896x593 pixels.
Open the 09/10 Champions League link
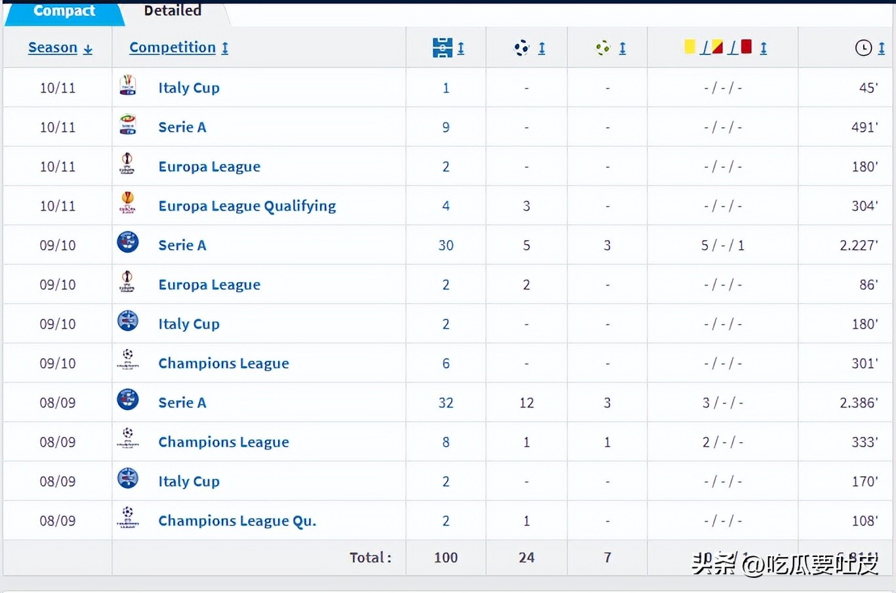pyautogui.click(x=224, y=363)
